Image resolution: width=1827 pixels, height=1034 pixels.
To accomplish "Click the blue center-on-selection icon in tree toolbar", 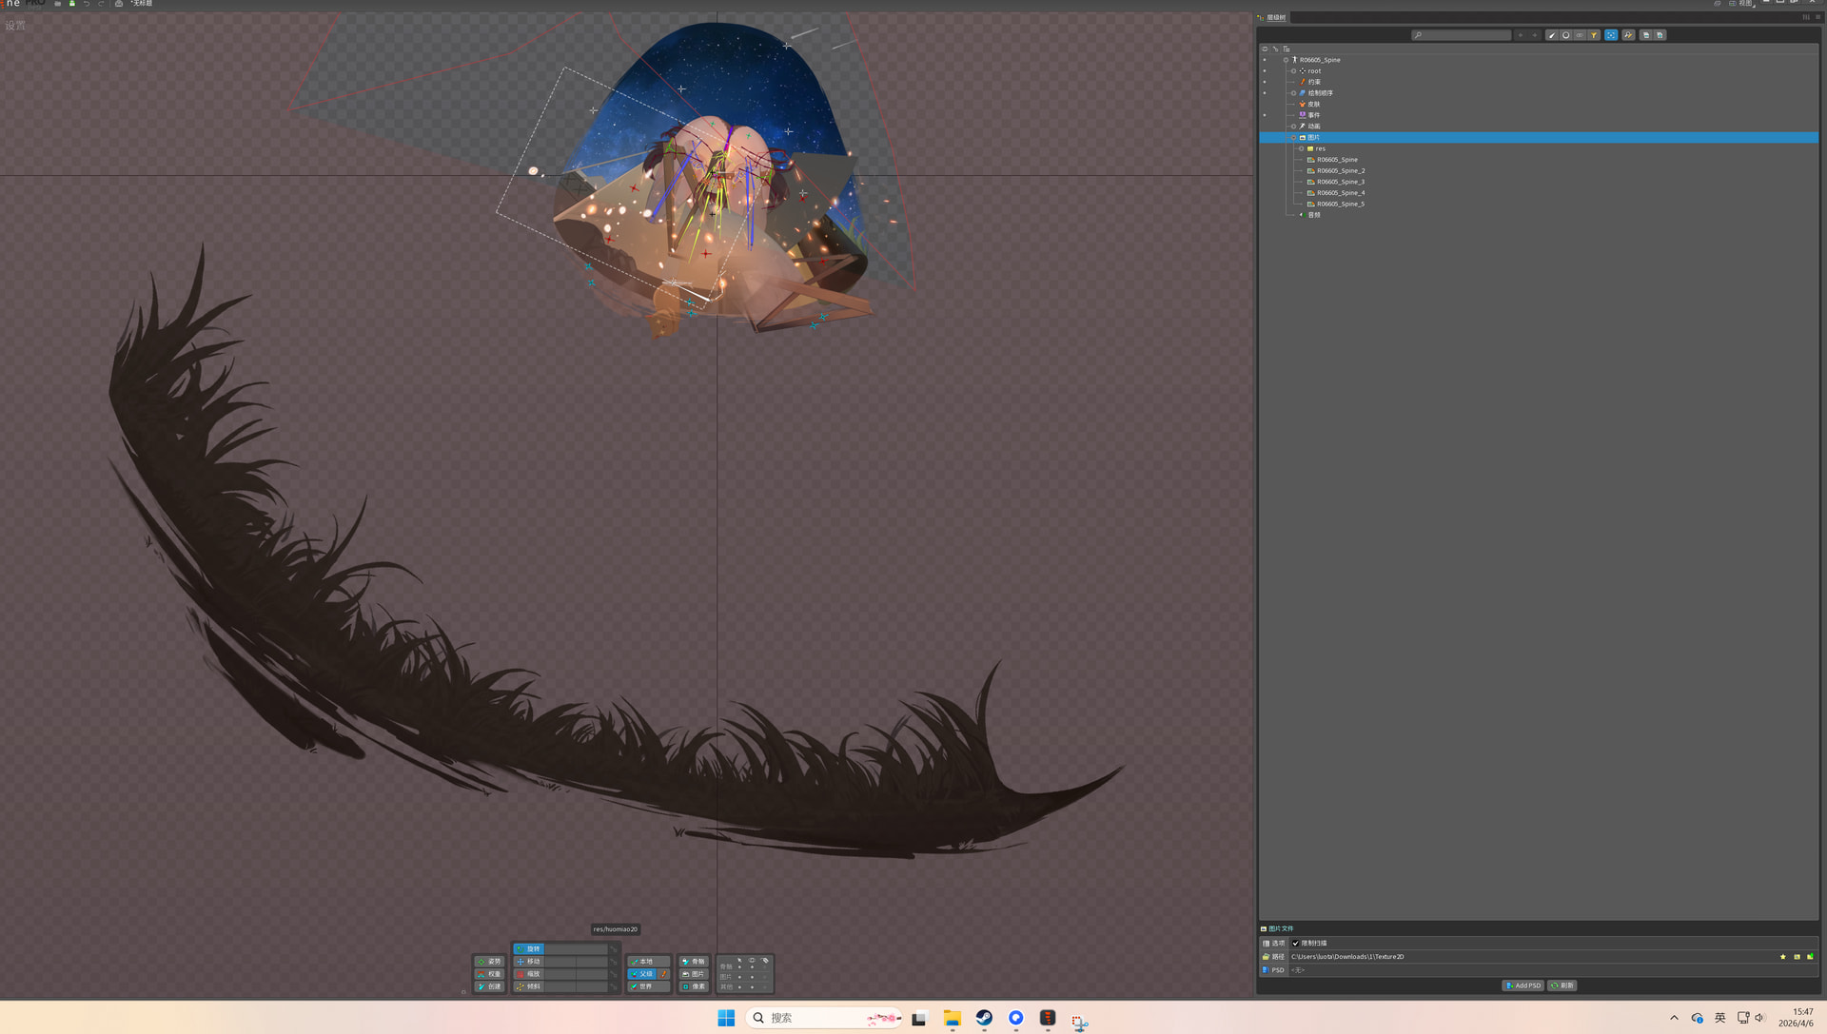I will (1611, 35).
